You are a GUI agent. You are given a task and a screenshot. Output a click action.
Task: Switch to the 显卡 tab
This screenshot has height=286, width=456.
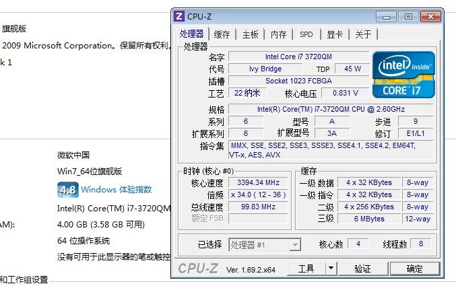click(x=335, y=34)
